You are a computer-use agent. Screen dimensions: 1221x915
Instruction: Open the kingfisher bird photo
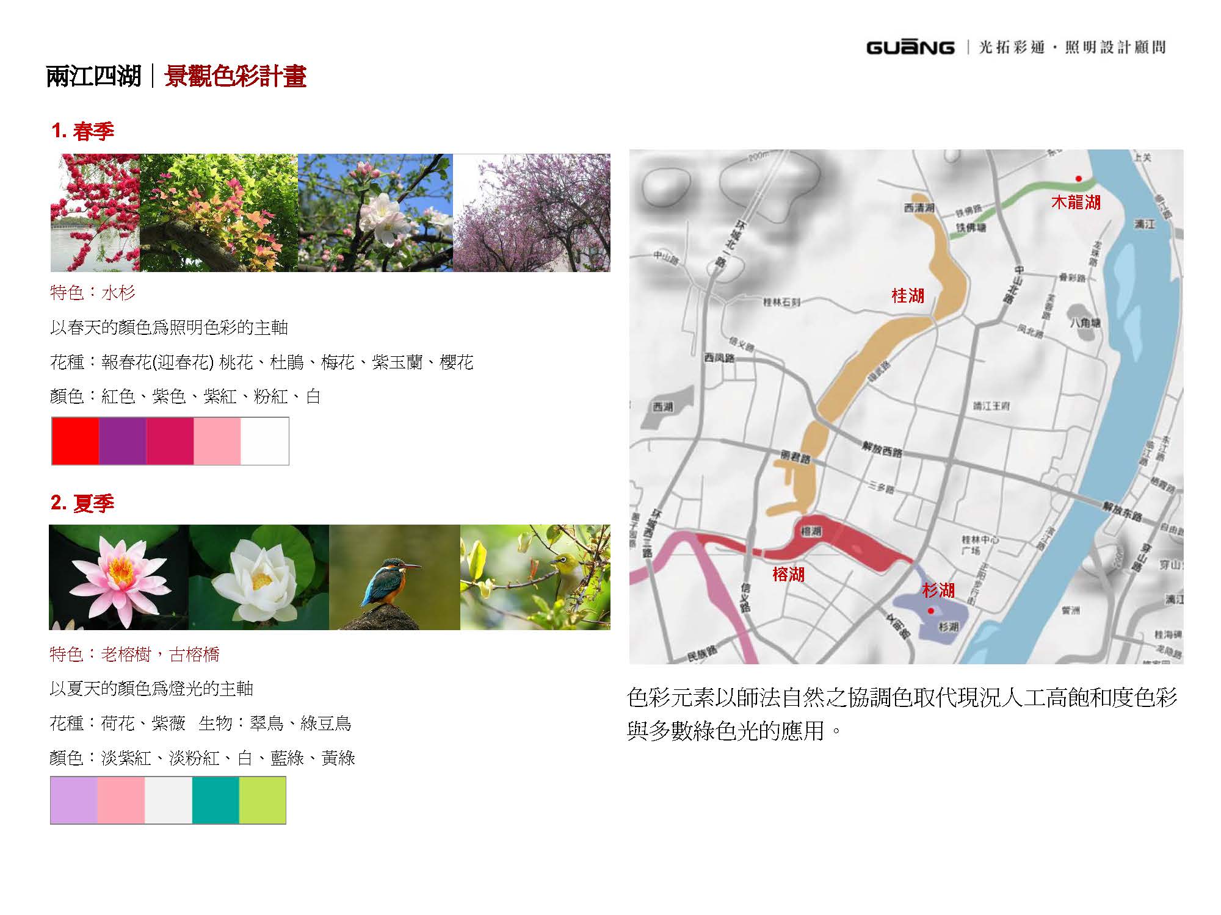pyautogui.click(x=394, y=577)
